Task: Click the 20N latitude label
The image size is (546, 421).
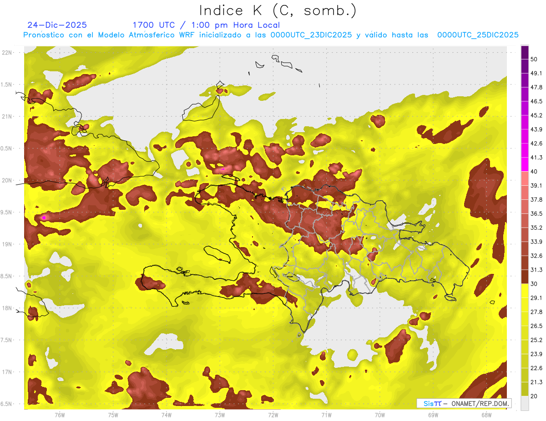Action: (x=7, y=180)
